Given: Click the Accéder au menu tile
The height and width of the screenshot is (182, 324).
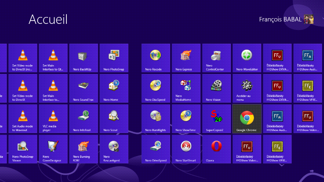Looking at the screenshot, I should (247, 88).
